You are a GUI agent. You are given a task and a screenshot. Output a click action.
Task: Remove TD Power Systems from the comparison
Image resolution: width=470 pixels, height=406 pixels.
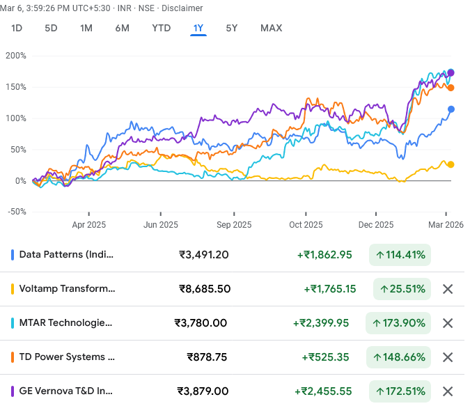click(x=448, y=357)
